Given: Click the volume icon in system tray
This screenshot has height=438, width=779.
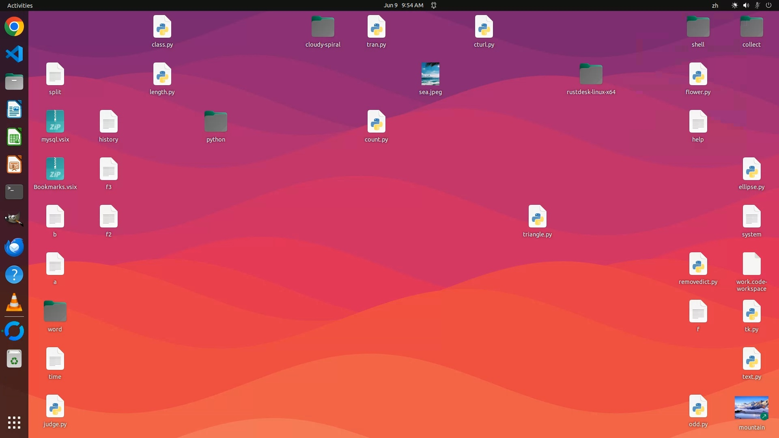Looking at the screenshot, I should pos(746,5).
